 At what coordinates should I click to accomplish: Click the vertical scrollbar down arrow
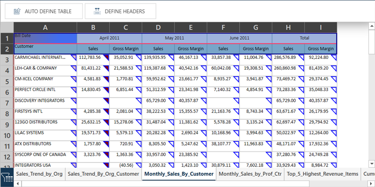371,164
